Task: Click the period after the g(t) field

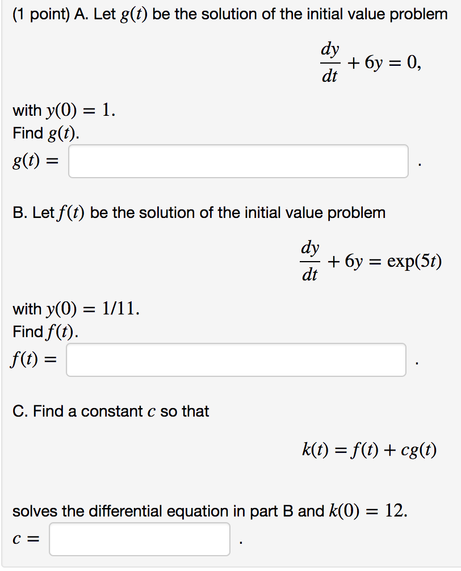Action: click(x=418, y=165)
